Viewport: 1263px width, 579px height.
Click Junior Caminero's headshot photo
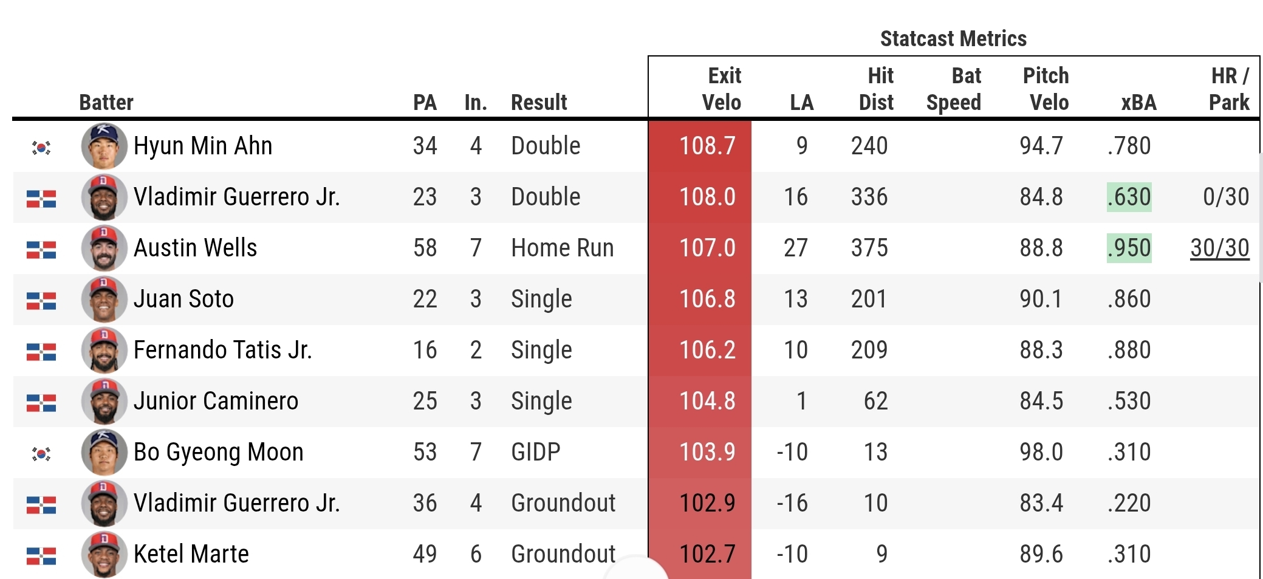click(x=104, y=401)
